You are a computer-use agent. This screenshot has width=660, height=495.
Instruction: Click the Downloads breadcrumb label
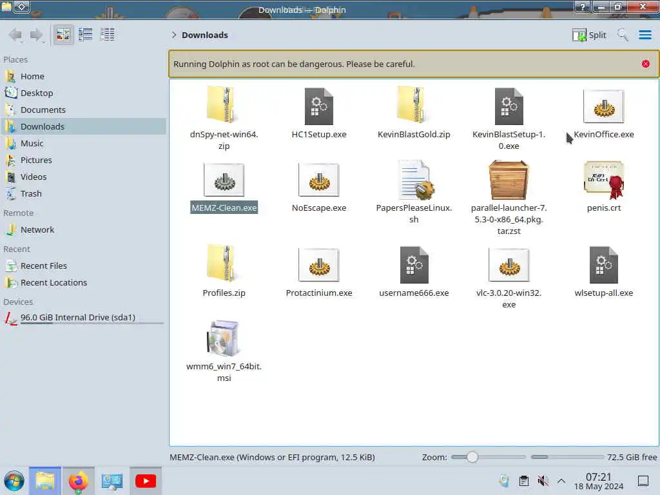204,35
